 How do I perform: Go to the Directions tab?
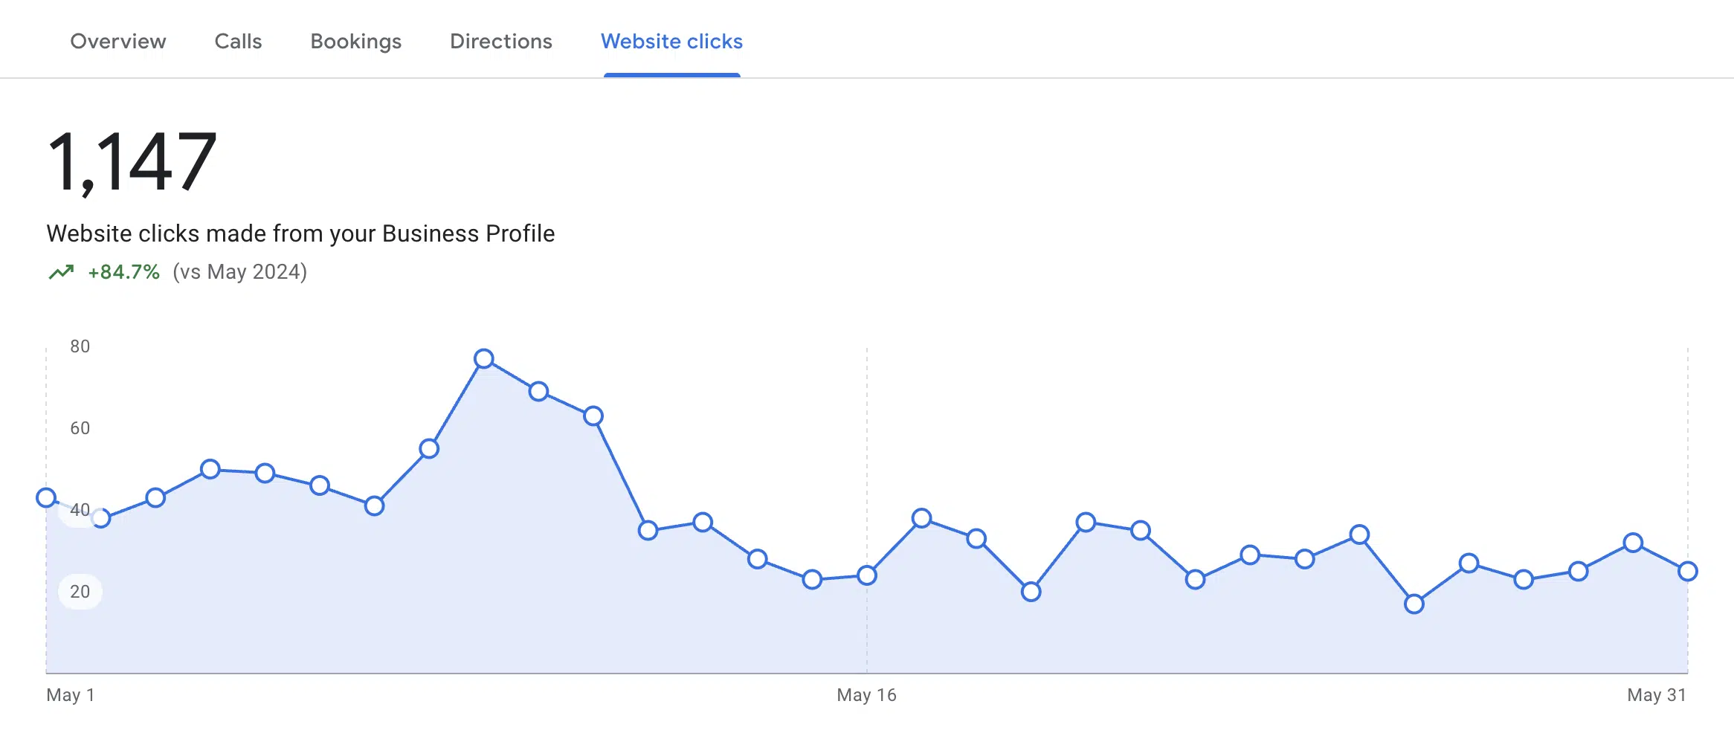click(501, 42)
